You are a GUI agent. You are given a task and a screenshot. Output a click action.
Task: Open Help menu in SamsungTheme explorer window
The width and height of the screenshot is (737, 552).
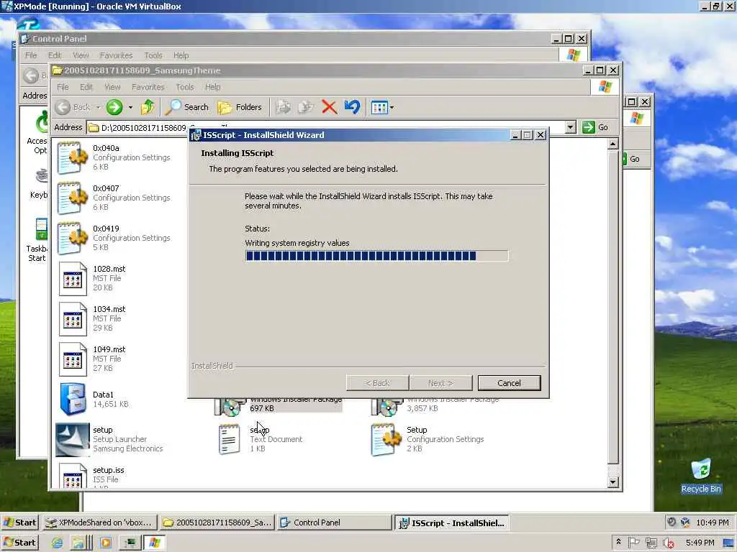pos(212,87)
